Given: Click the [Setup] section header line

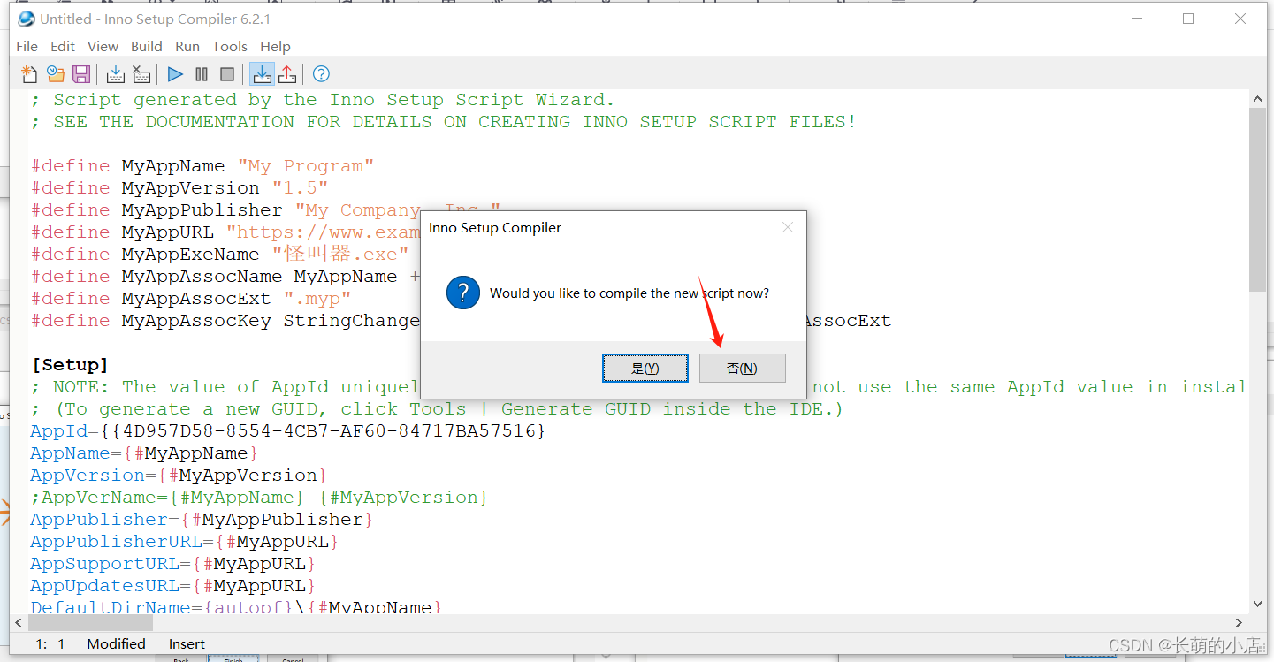Looking at the screenshot, I should [70, 365].
